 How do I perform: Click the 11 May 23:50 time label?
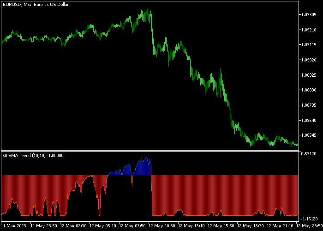pos(44,225)
